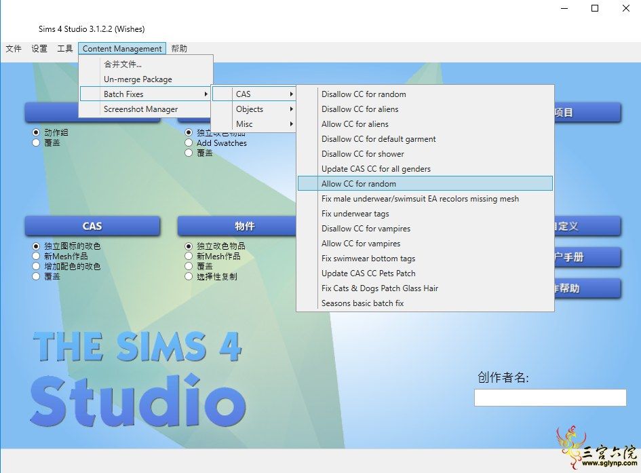Minimize the Sims 4 Studio window

[x=564, y=8]
